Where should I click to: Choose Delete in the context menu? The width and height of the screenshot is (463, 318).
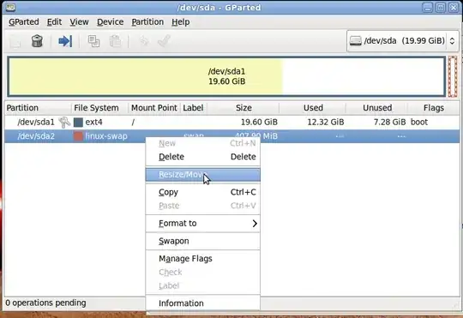click(x=203, y=157)
